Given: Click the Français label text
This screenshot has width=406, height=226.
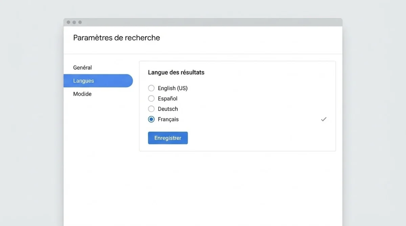Looking at the screenshot, I should pyautogui.click(x=168, y=119).
